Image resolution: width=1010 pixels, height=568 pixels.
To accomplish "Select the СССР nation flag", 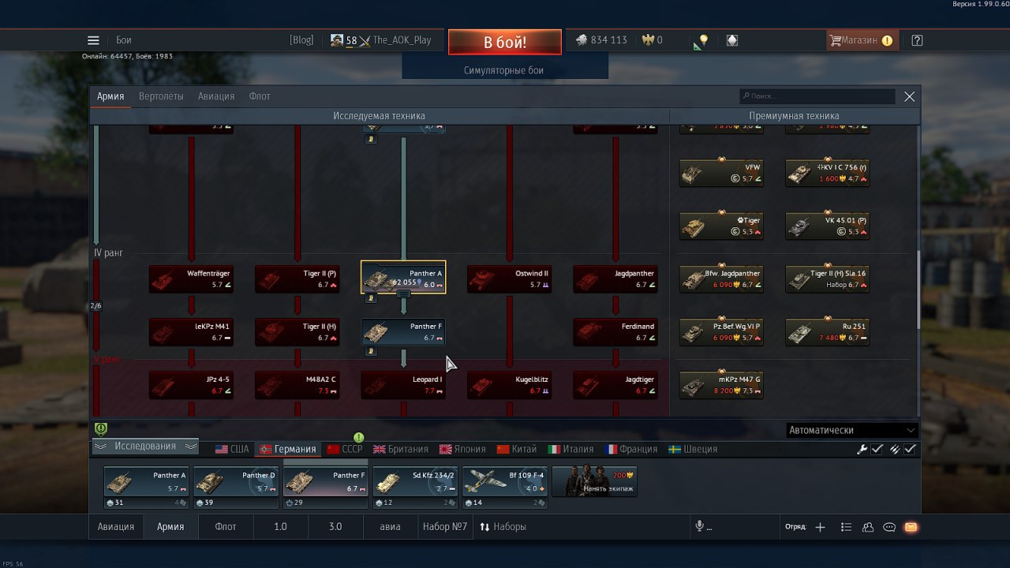I will tap(345, 449).
